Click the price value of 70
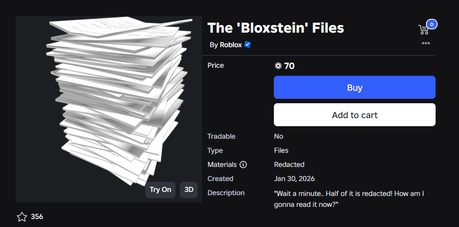Image resolution: width=459 pixels, height=227 pixels. 289,66
